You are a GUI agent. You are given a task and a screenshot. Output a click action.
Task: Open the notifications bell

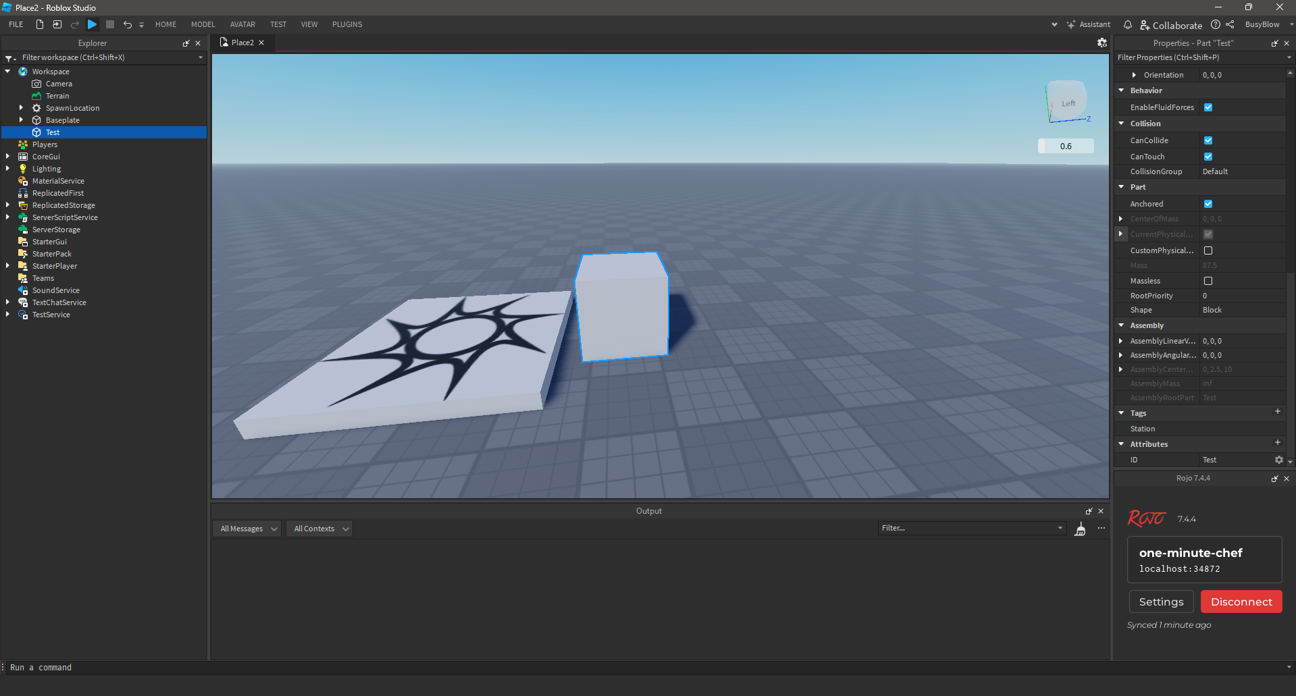[x=1128, y=24]
